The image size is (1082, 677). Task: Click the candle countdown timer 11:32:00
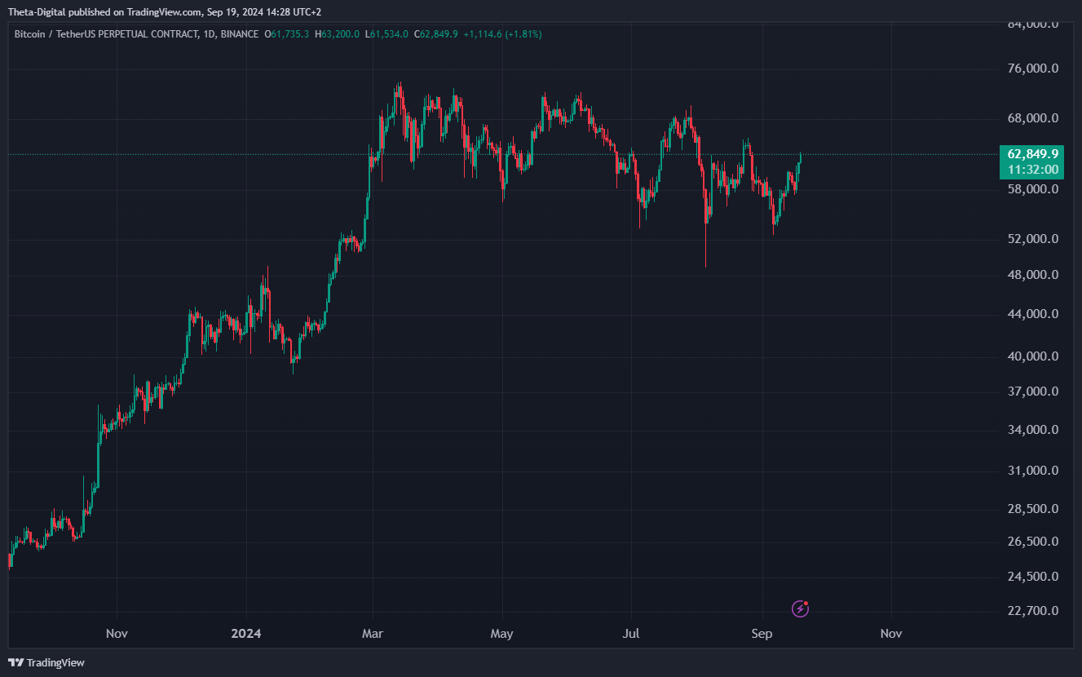point(1033,170)
